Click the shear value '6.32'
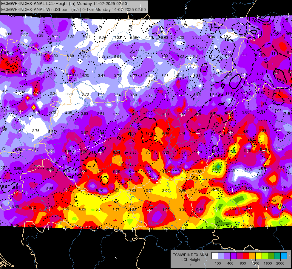The width and height of the screenshot is (292, 269). (39, 54)
